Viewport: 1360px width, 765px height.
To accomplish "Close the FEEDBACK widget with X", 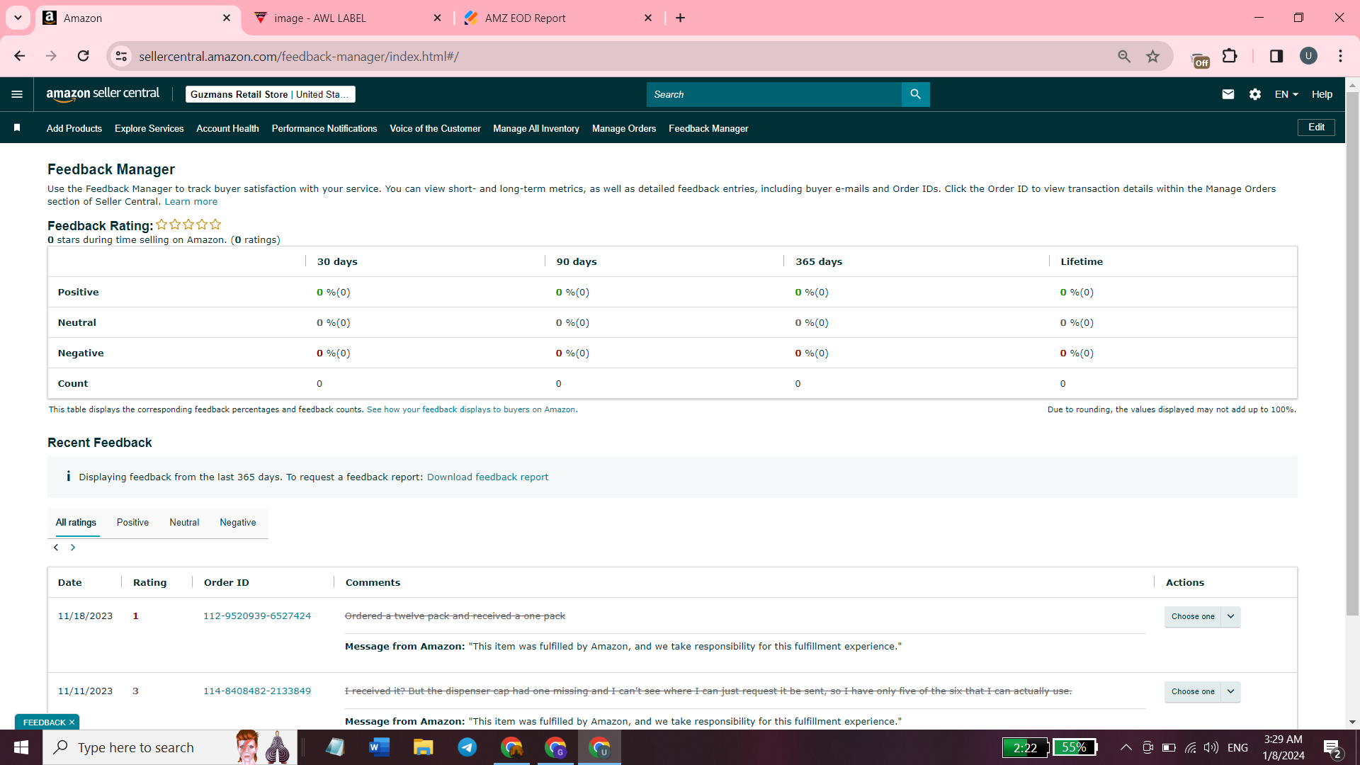I will [x=72, y=722].
